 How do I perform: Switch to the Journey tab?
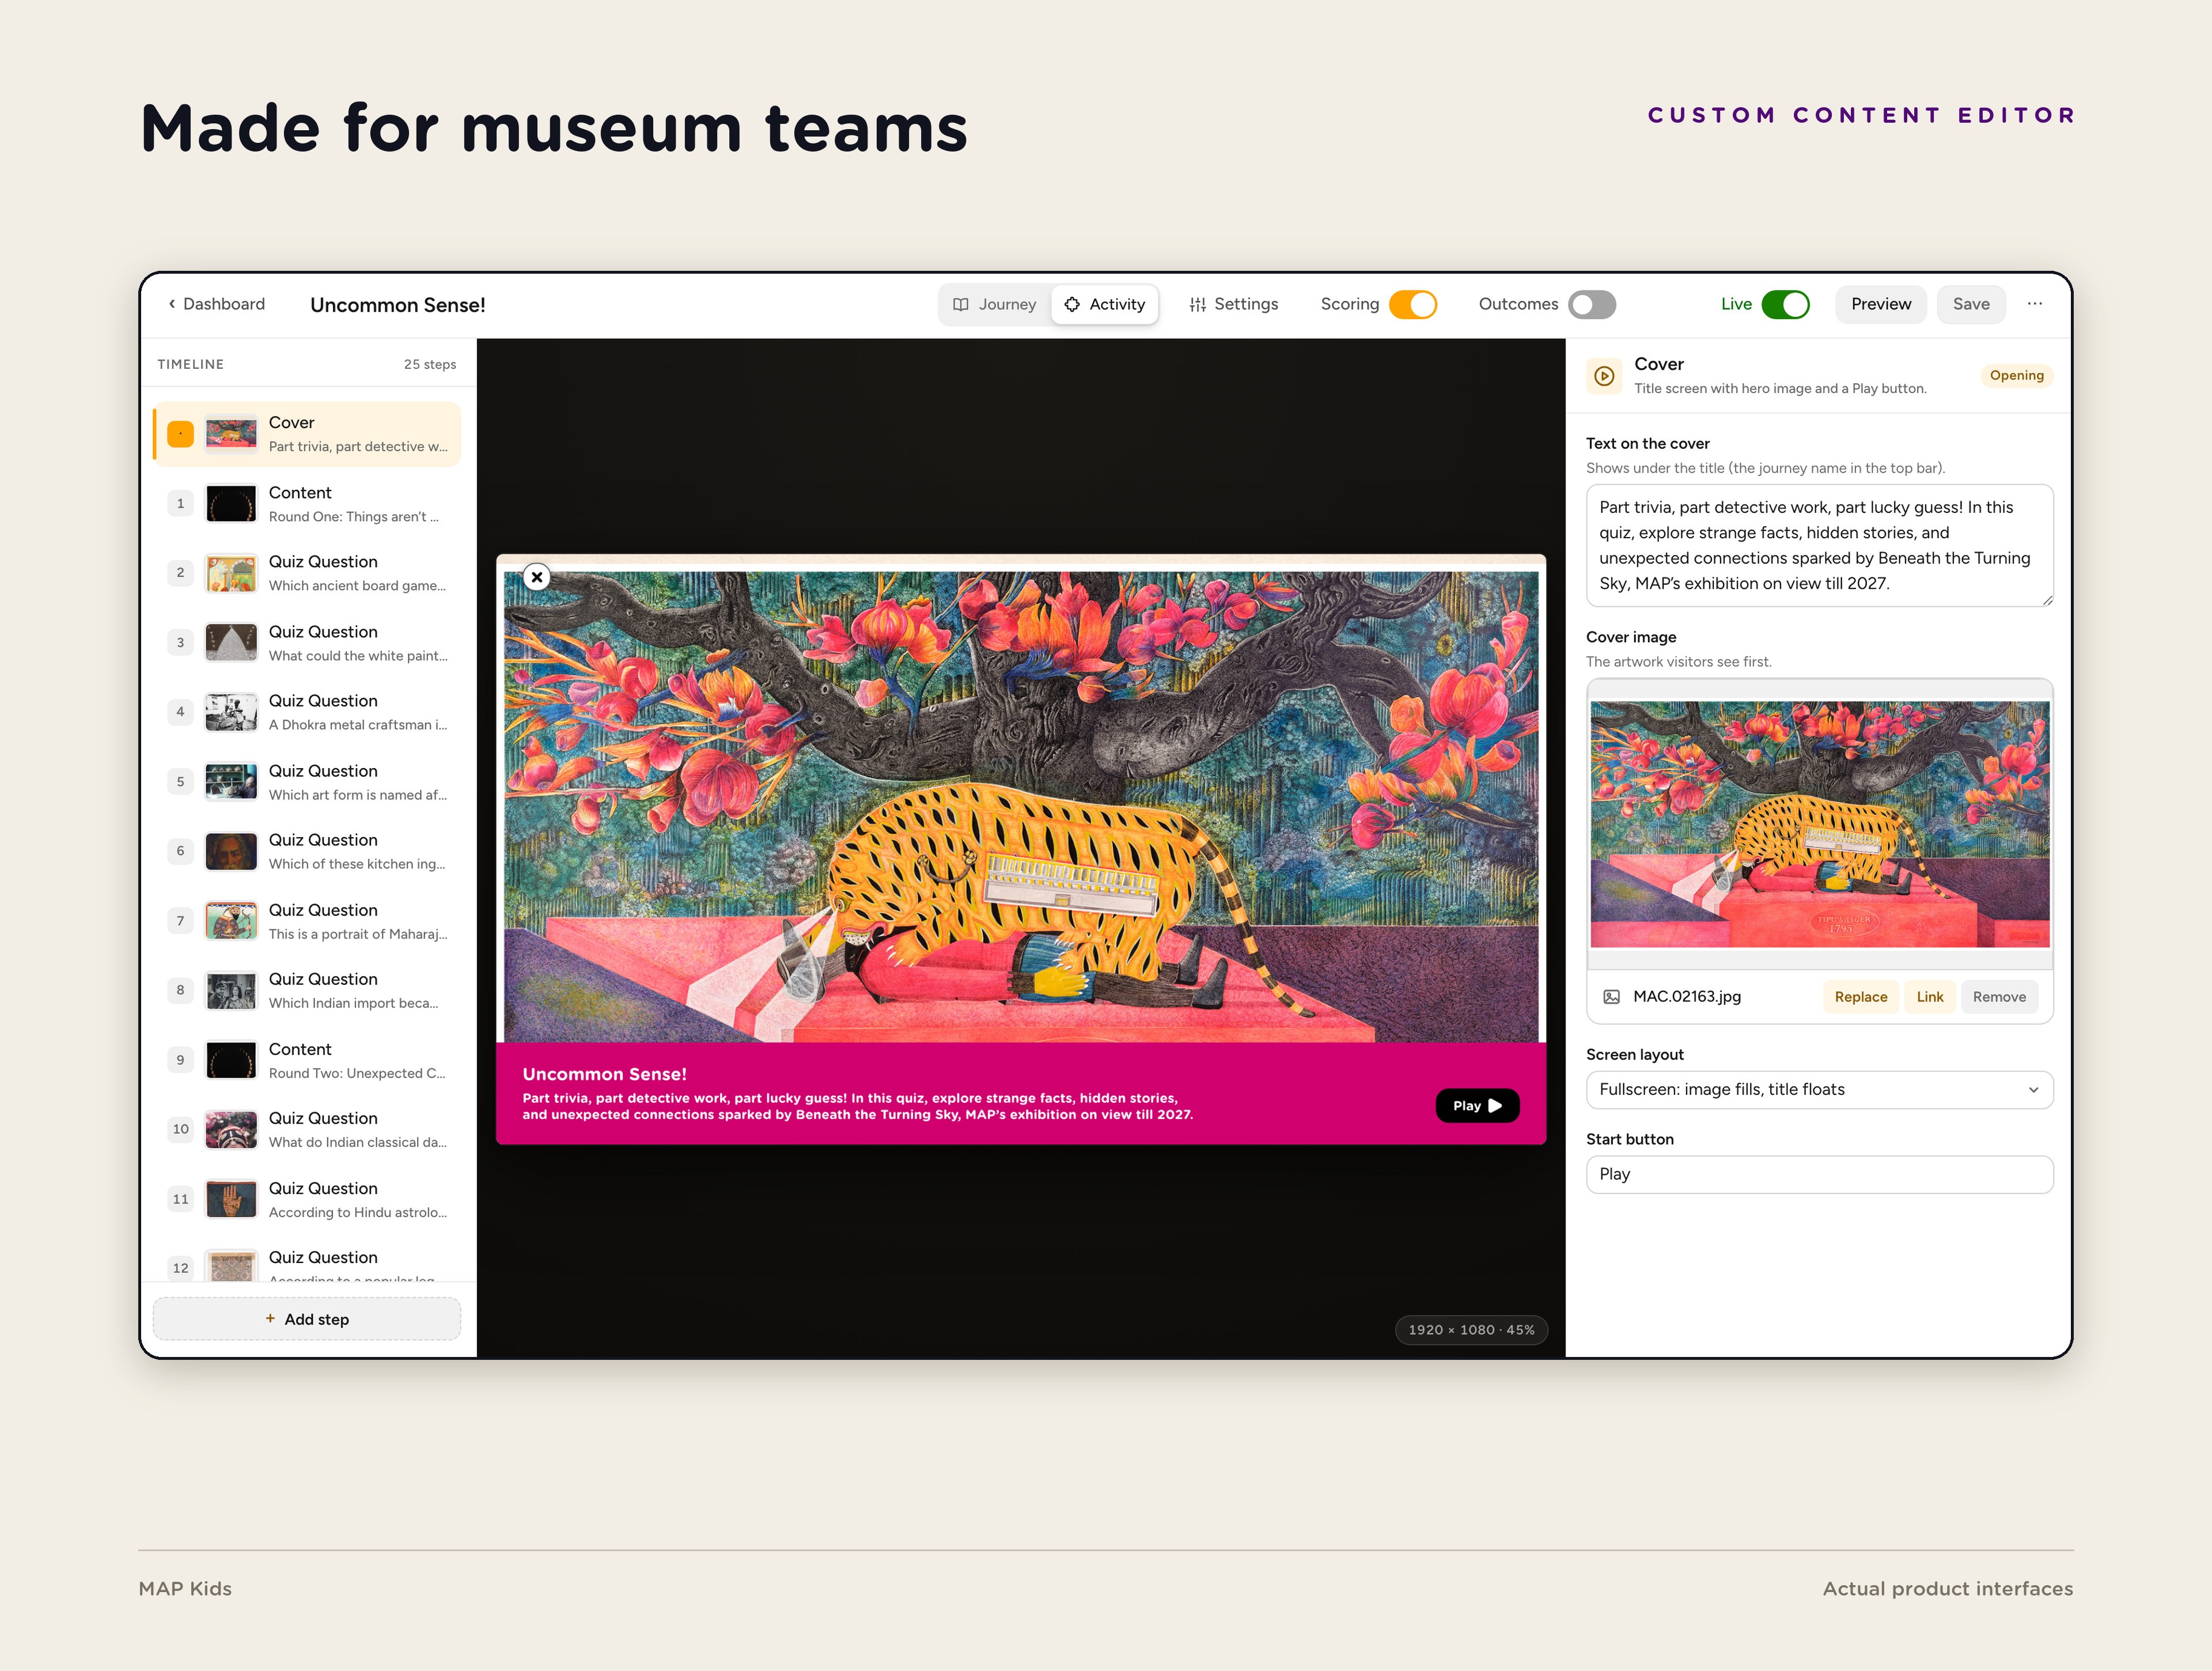point(994,304)
